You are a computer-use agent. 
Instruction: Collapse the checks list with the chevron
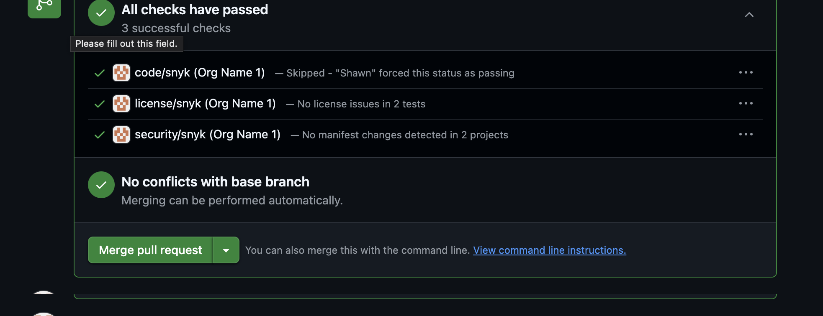click(749, 15)
